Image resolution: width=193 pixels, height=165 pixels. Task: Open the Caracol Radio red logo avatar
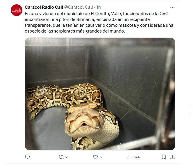click(x=17, y=10)
